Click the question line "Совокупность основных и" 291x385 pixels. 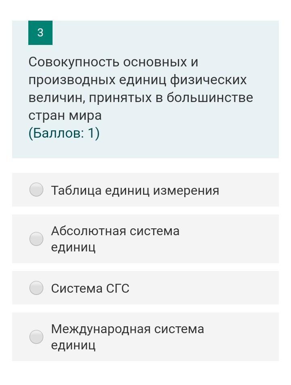(x=114, y=62)
